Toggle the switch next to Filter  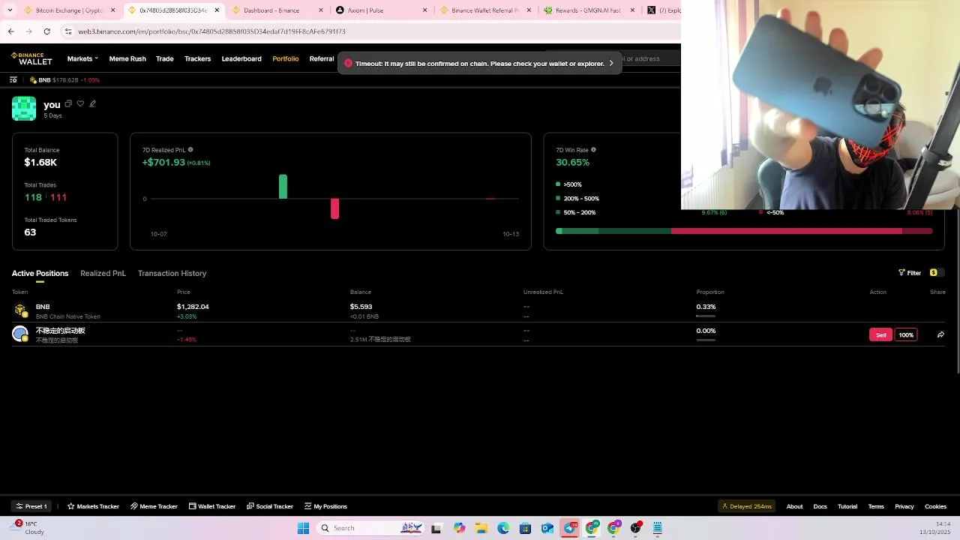(937, 273)
